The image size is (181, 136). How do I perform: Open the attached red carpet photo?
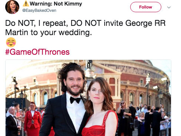88,98
